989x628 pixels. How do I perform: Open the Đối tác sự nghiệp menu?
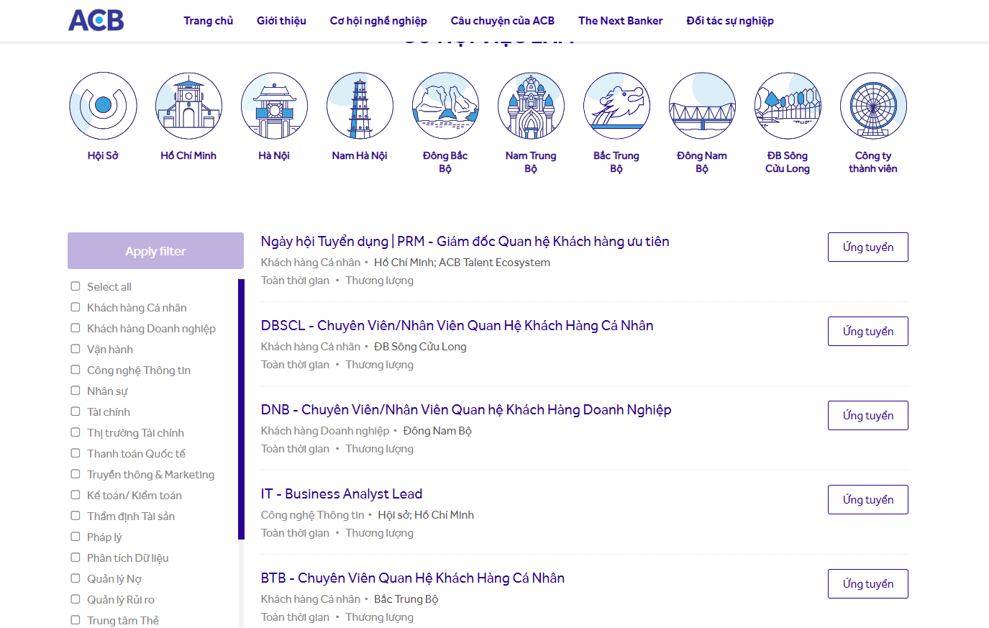pyautogui.click(x=730, y=21)
